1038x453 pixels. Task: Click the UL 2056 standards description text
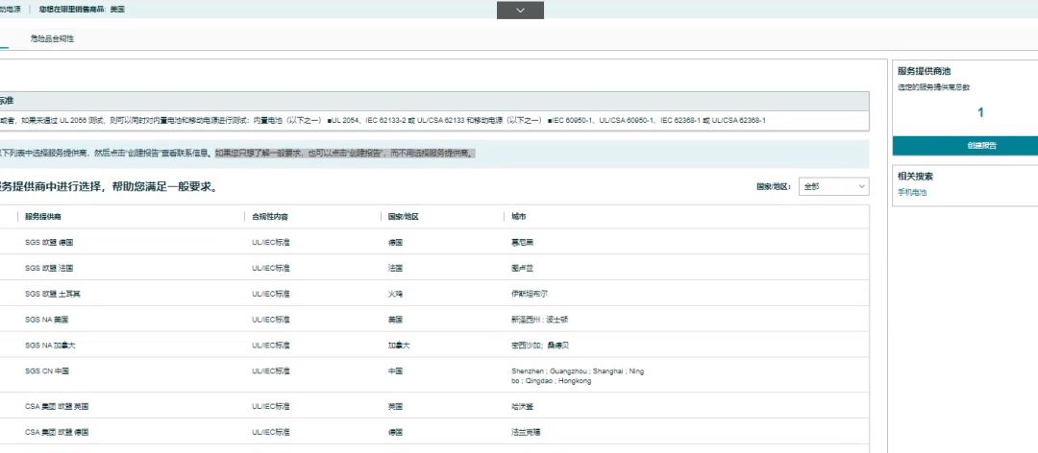[383, 120]
